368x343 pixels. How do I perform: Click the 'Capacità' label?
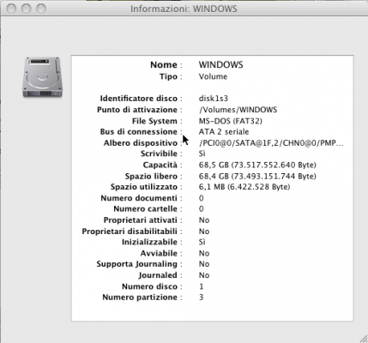coord(160,165)
